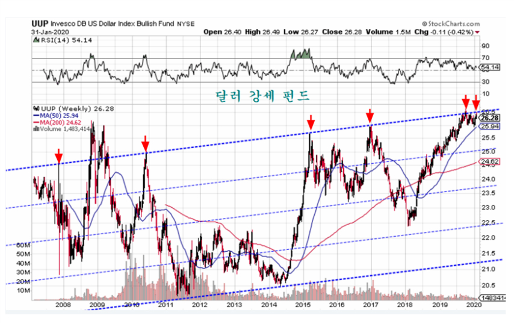The image size is (514, 324).
Task: Click the 30 level on RSI axis
Action: [486, 82]
